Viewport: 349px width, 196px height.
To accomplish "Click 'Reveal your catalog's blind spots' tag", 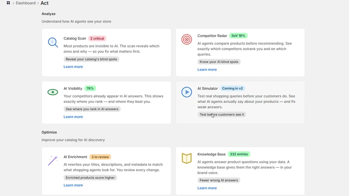I will pos(91,59).
